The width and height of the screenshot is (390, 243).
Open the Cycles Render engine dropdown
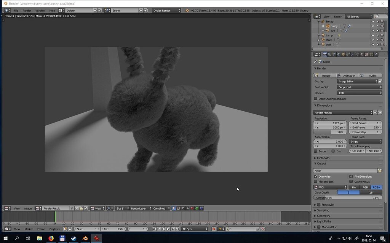click(166, 11)
